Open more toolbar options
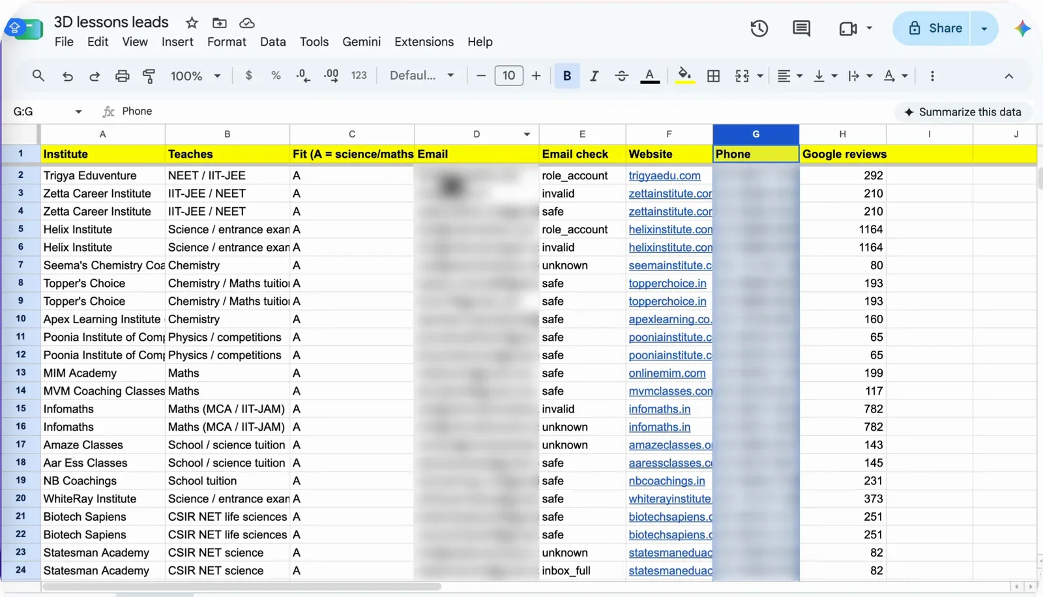Image resolution: width=1043 pixels, height=597 pixels. pyautogui.click(x=932, y=76)
